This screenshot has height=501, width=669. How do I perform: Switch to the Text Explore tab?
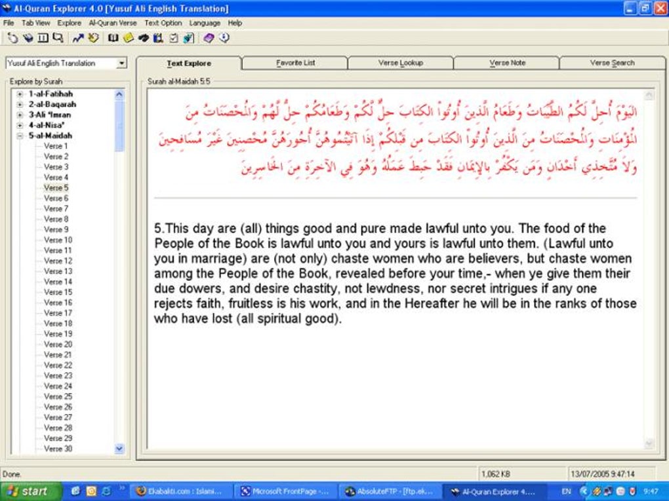[189, 63]
